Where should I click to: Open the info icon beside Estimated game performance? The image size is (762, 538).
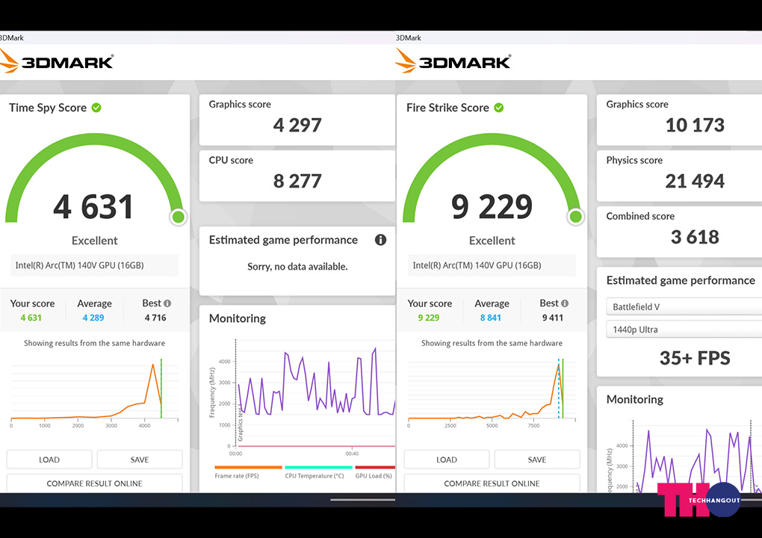point(380,240)
